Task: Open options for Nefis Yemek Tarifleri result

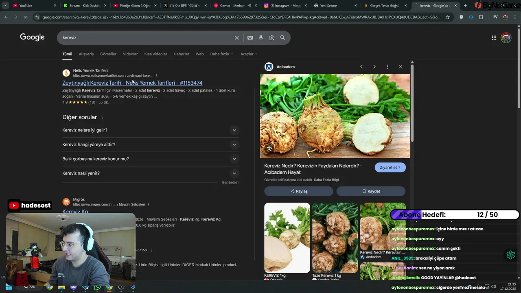Action: pyautogui.click(x=156, y=76)
